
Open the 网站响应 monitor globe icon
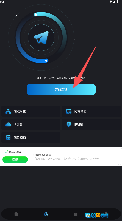[x=69, y=111]
